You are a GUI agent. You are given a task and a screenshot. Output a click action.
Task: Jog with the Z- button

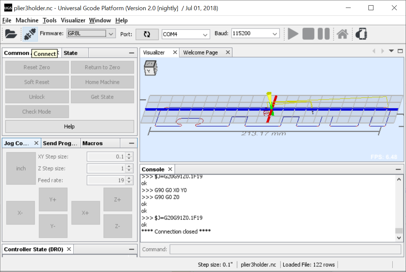tap(118, 226)
